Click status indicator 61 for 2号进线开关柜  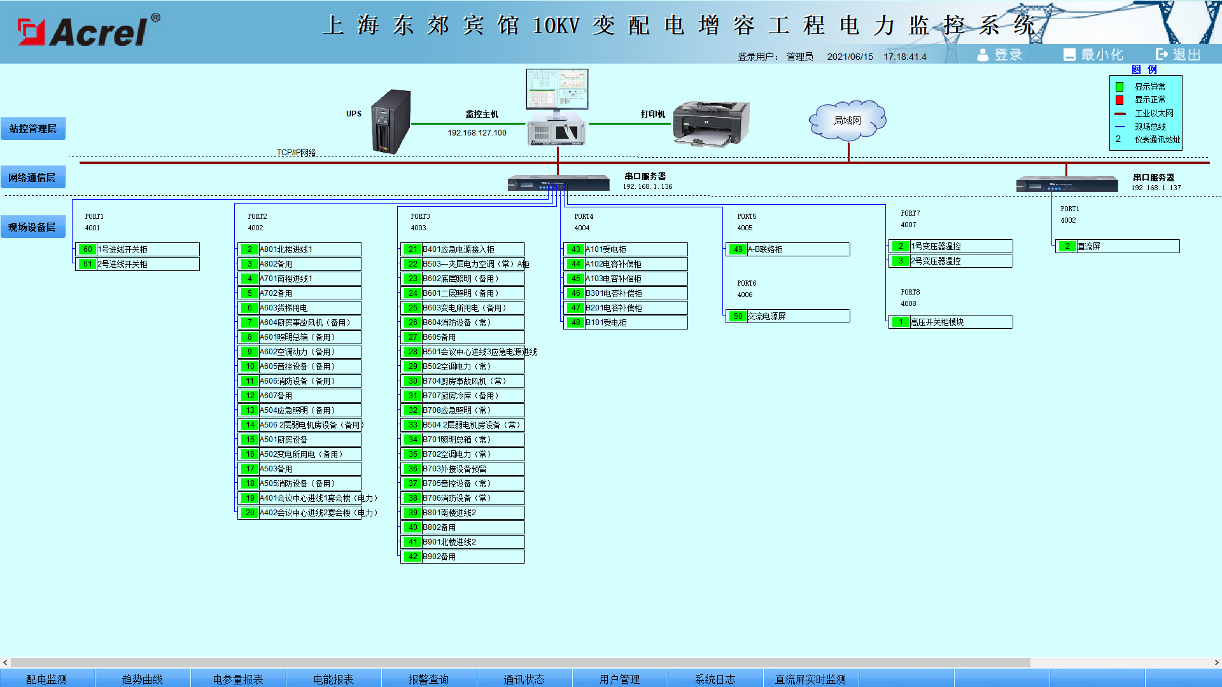coord(87,264)
